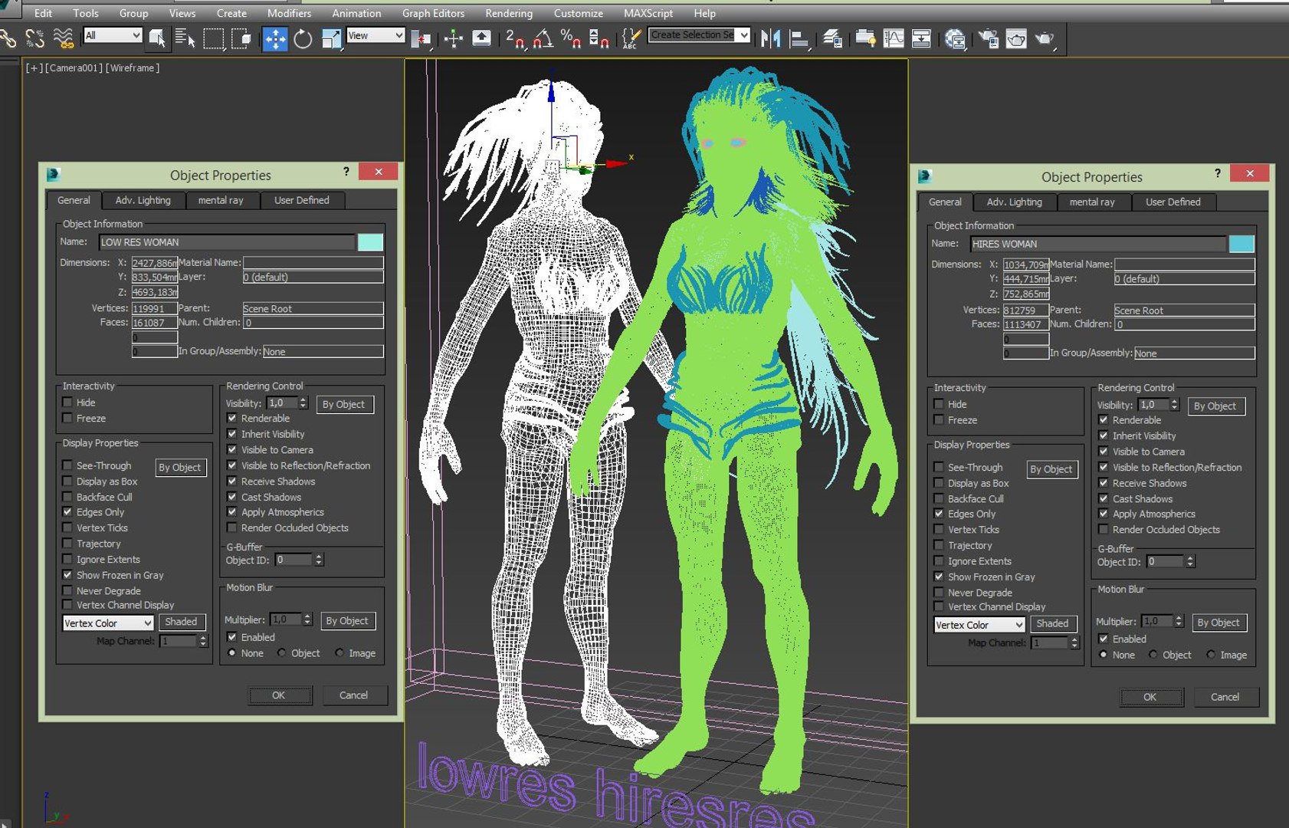Open the Material Editor icon
1289x828 pixels.
click(x=955, y=38)
